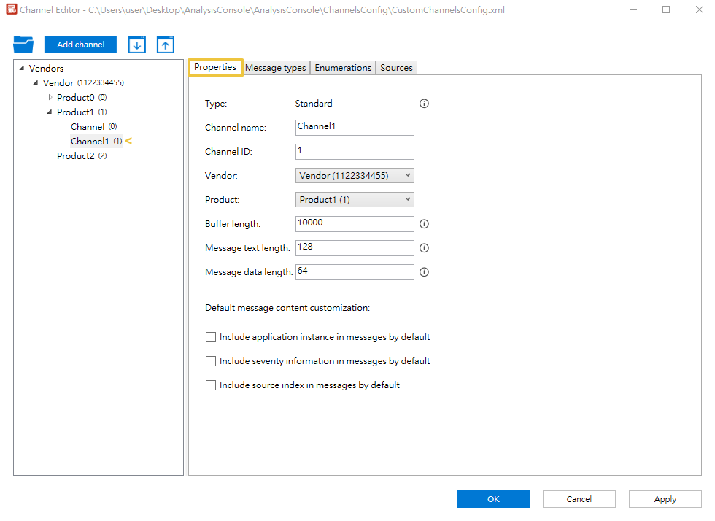
Task: Click the Channel name input field
Action: (355, 128)
